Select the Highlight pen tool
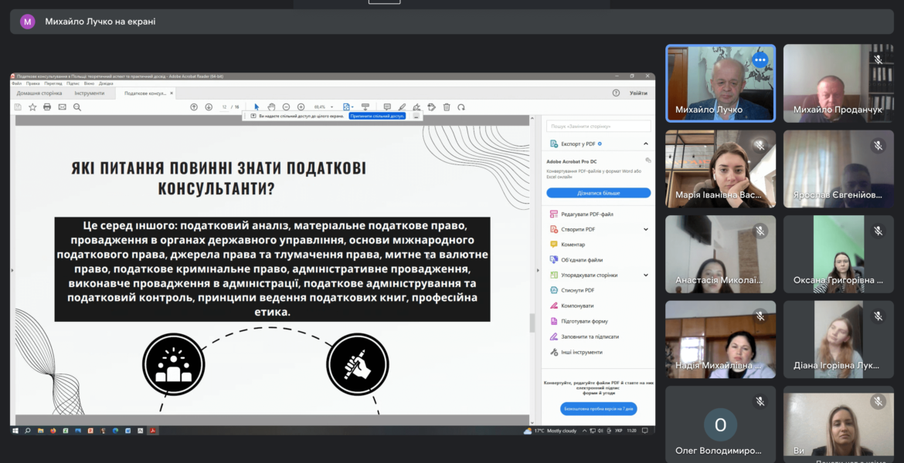Screen dimensions: 904x463 [x=402, y=107]
